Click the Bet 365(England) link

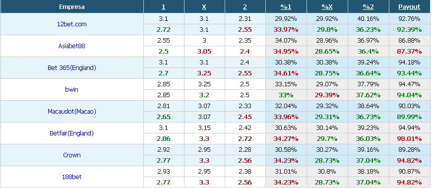coord(71,67)
